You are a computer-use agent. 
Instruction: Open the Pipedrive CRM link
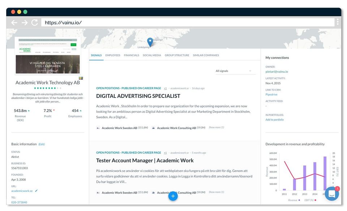[x=271, y=94]
